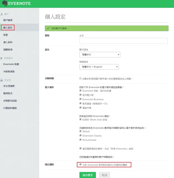Click the 強化體驗 section label
The height and width of the screenshot is (178, 174).
pos(49,165)
